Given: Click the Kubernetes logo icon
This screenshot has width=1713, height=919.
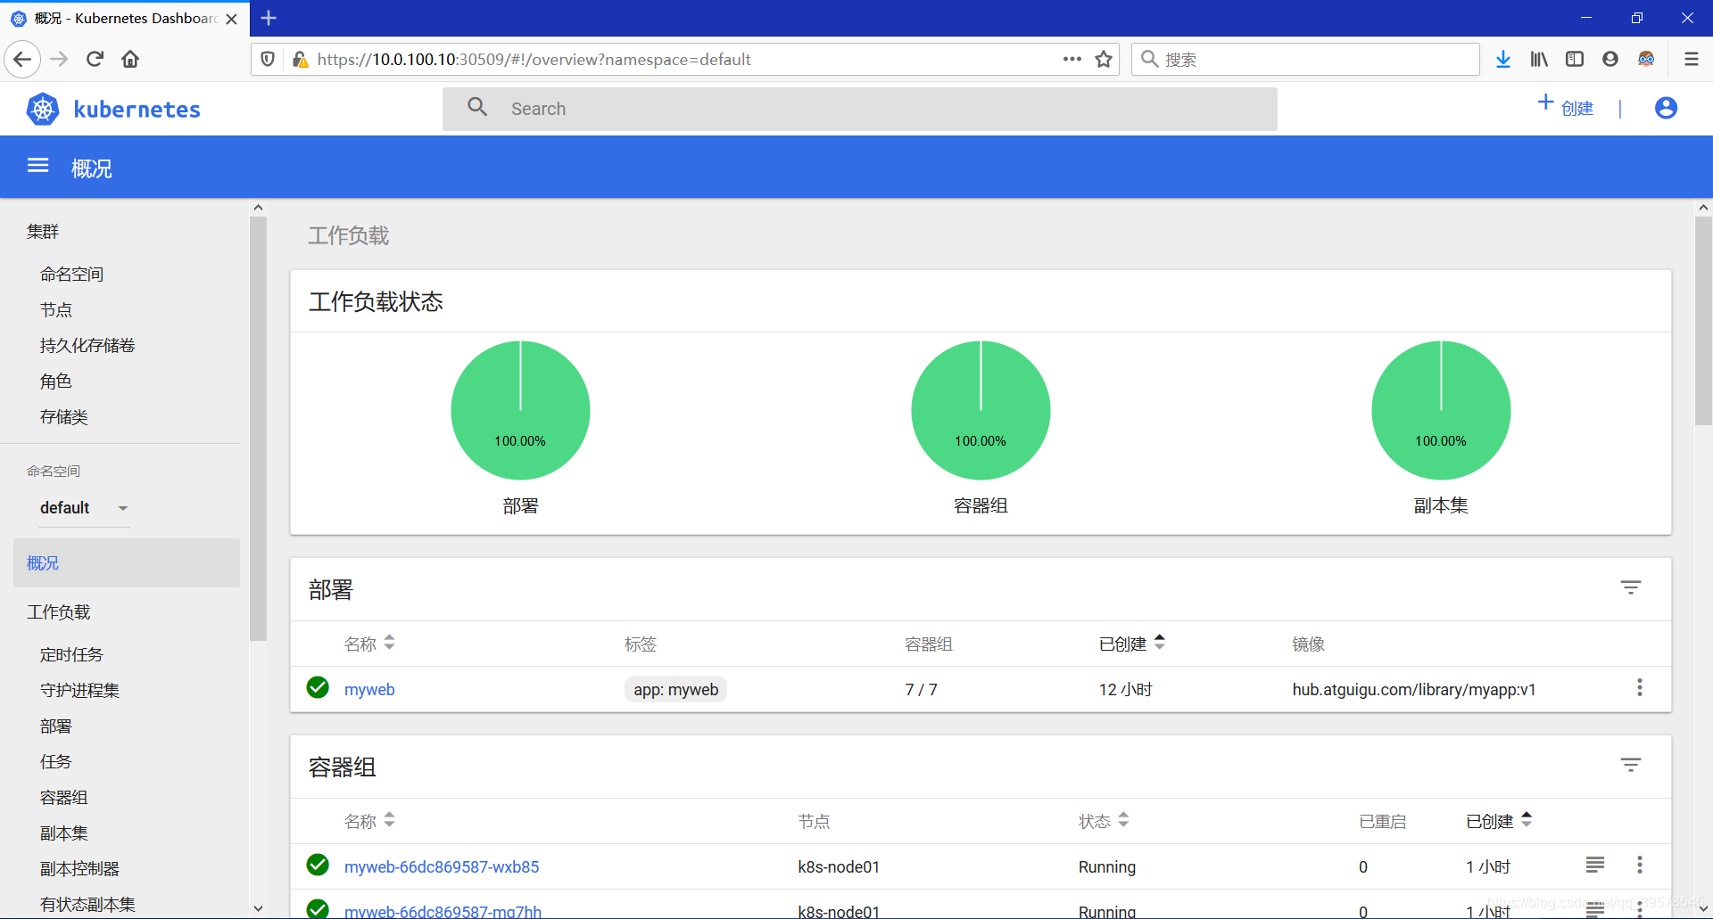Looking at the screenshot, I should (43, 109).
